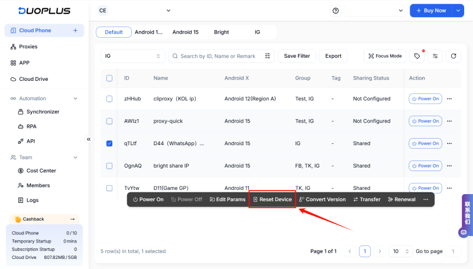Screen dimensions: 473x269
Task: Click the plus icon beside Cloud Phone
Action: [75, 30]
